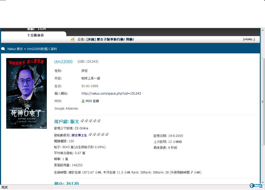Click the 用戶組: 版主 heading
Image resolution: width=265 pixels, height=190 pixels.
coord(67,121)
